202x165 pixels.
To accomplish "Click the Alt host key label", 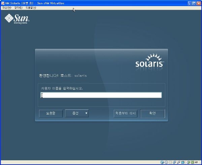I will (196, 162).
